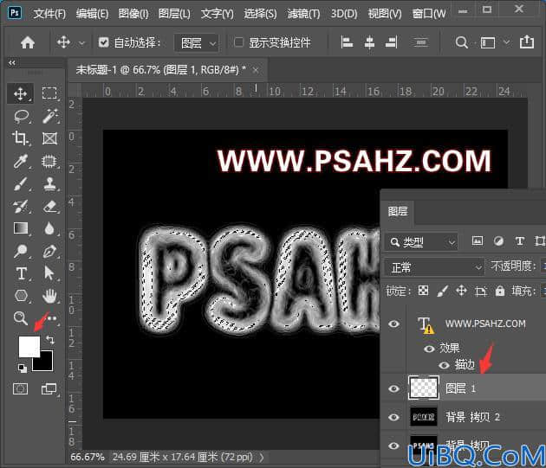Filter layers by text type
Image resolution: width=546 pixels, height=468 pixels.
(x=520, y=241)
